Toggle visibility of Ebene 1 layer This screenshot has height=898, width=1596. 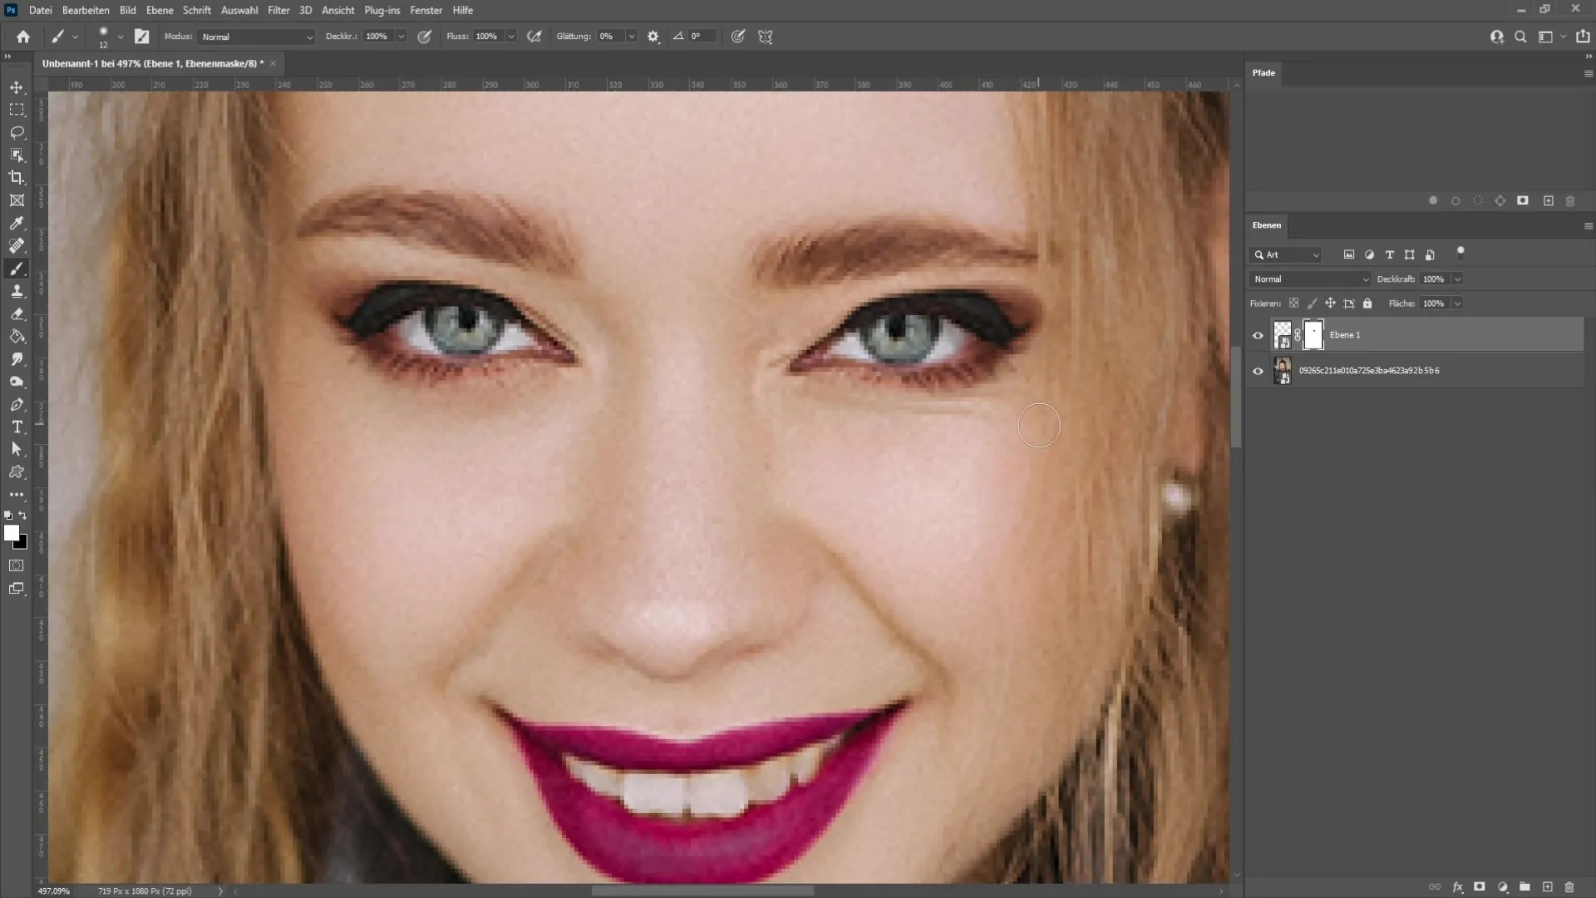click(x=1258, y=334)
